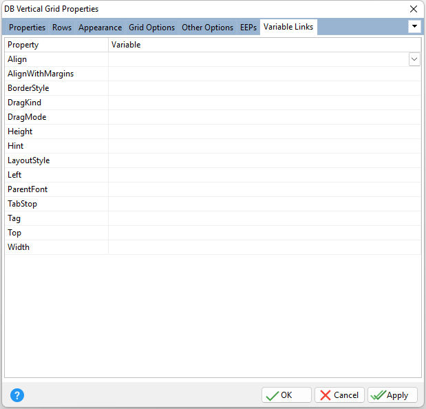Click the variable cell for Tag
Viewport: 426px width, 409px height.
265,218
